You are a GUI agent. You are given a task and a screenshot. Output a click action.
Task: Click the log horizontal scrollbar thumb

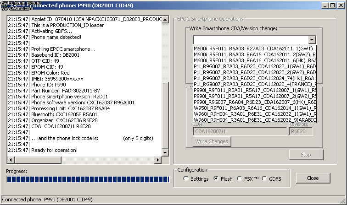point(38,160)
